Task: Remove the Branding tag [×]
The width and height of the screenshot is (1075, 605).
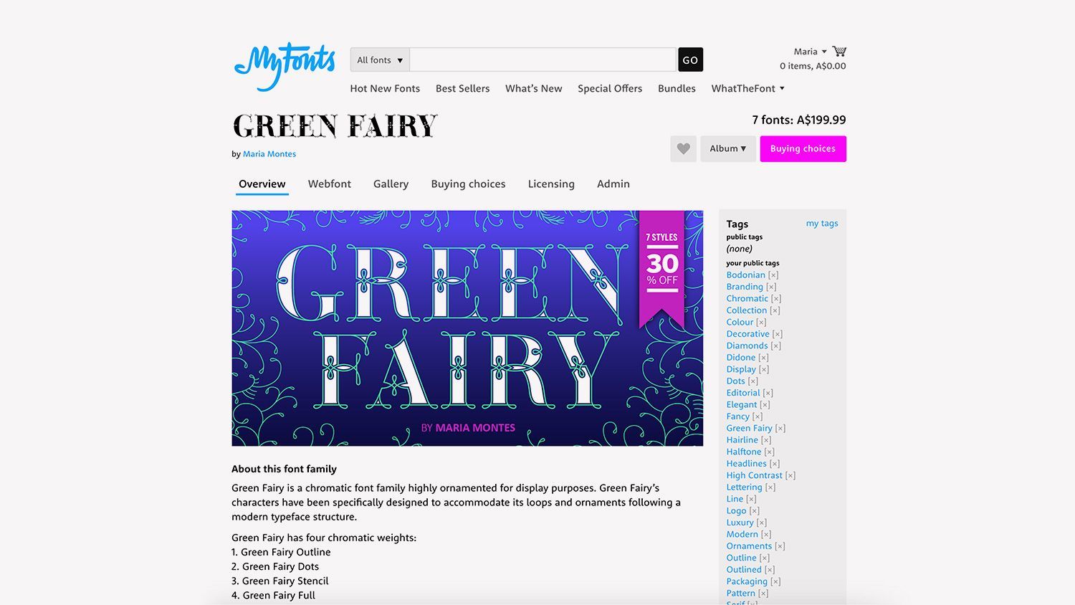Action: [x=771, y=287]
